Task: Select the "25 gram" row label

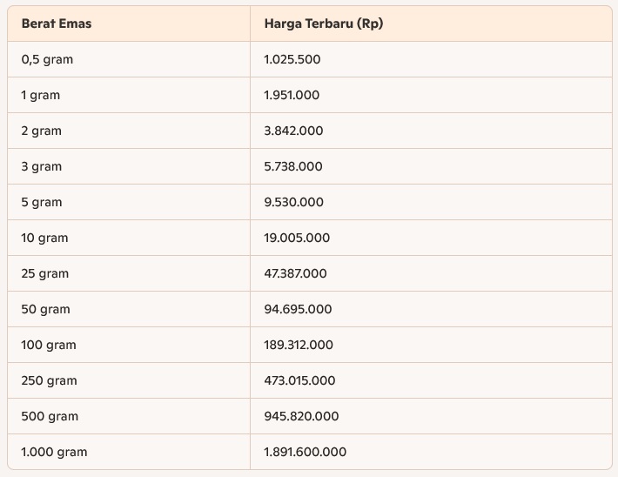Action: [45, 273]
